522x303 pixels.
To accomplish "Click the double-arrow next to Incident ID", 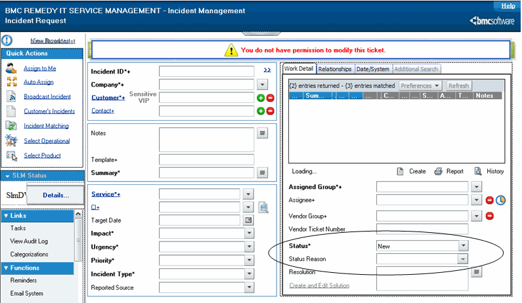I will click(267, 70).
